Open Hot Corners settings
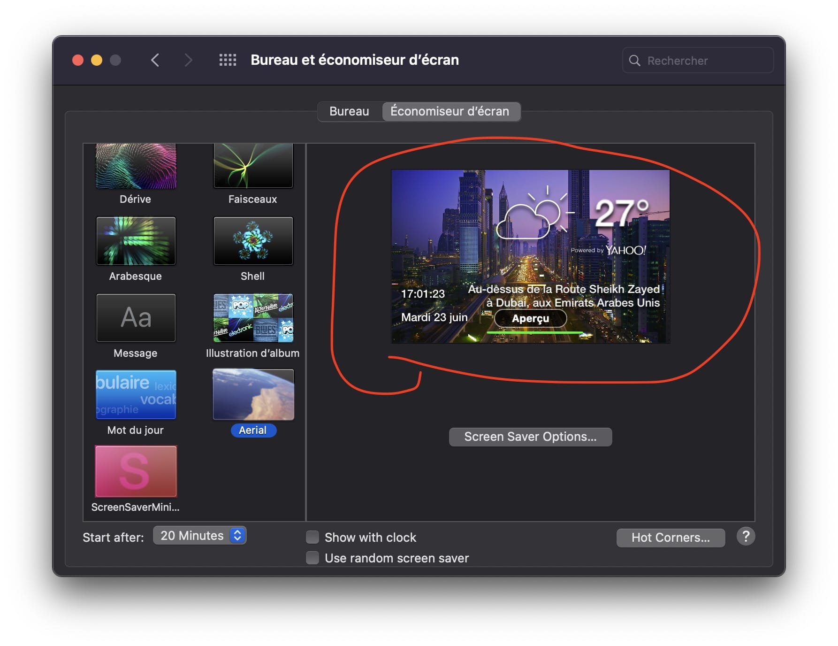This screenshot has height=646, width=838. click(670, 538)
